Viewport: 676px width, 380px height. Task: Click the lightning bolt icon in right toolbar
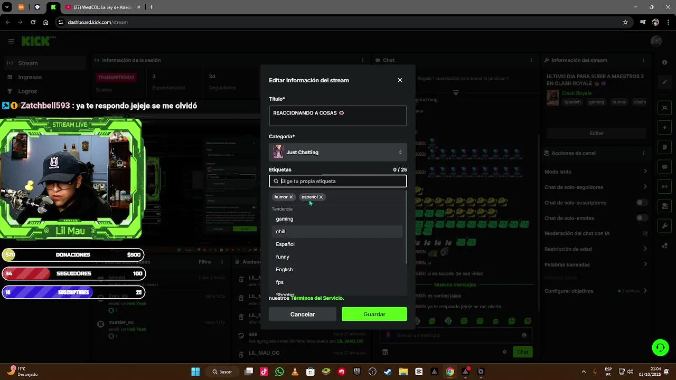[665, 128]
